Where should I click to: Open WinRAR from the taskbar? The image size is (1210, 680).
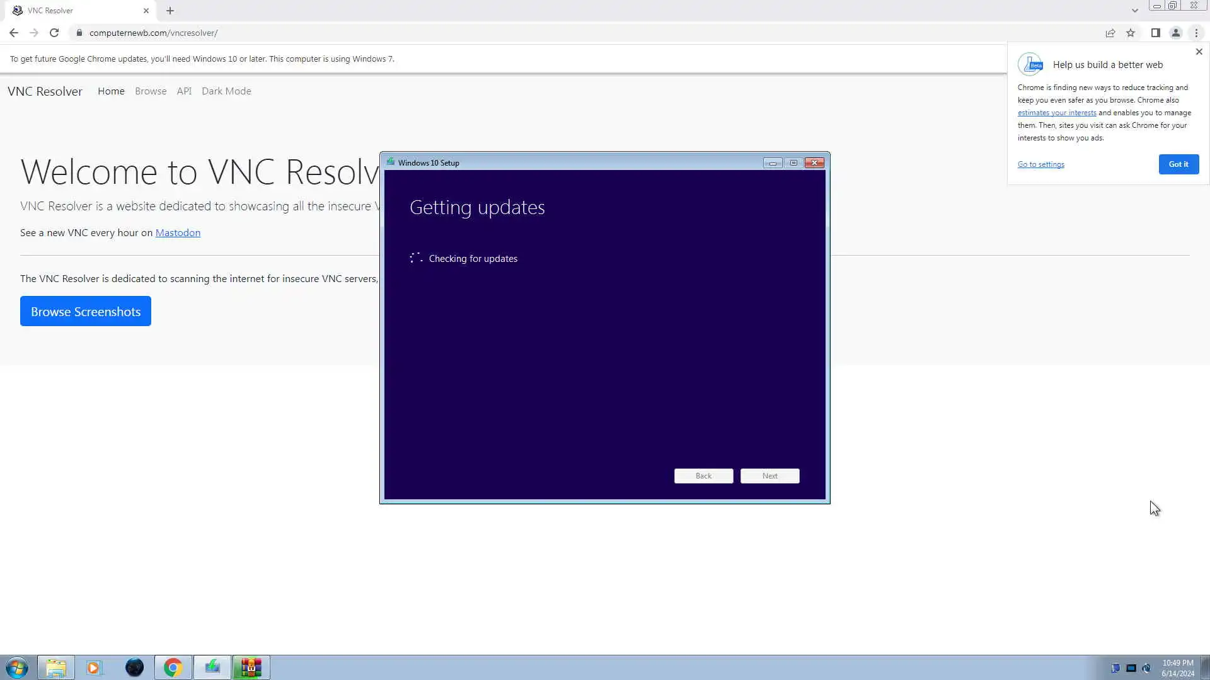251,667
